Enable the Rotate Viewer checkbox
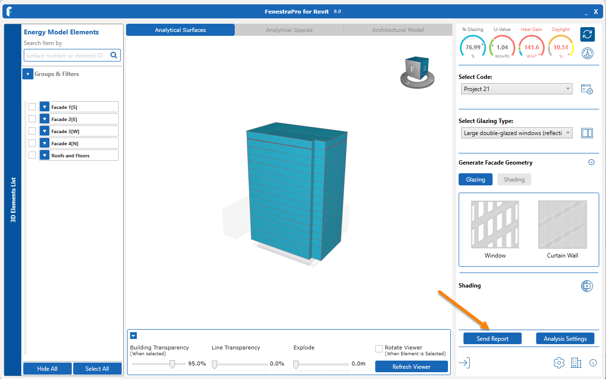Viewport: 606px width, 379px height. point(379,349)
